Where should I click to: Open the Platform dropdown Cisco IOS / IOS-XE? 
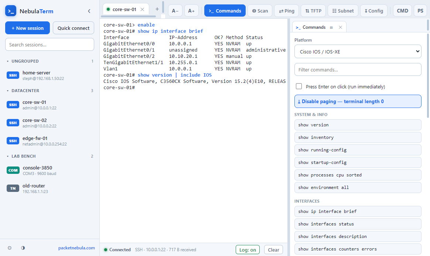tap(358, 52)
